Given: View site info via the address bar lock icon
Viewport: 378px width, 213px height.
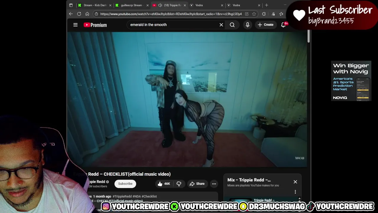Looking at the screenshot, I should (x=96, y=14).
